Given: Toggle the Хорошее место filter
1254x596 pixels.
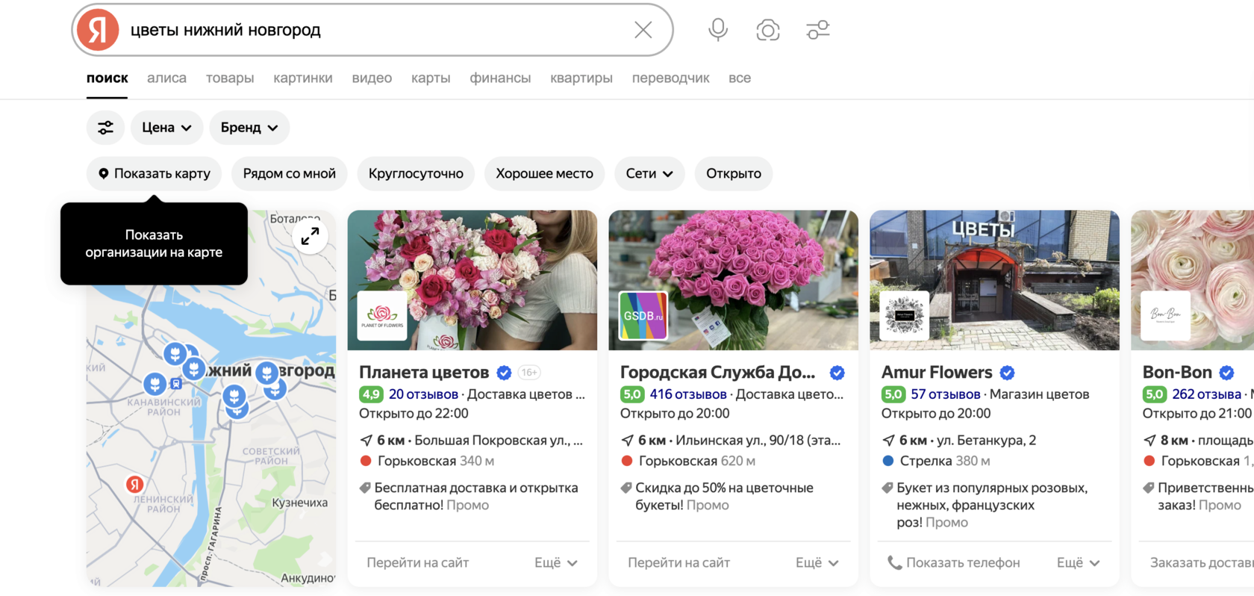Looking at the screenshot, I should click(x=544, y=173).
